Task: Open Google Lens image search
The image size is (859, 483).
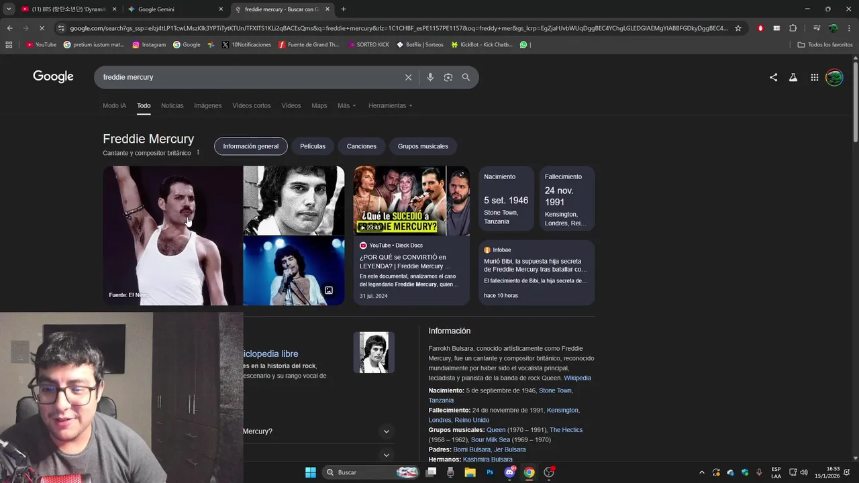Action: [448, 77]
